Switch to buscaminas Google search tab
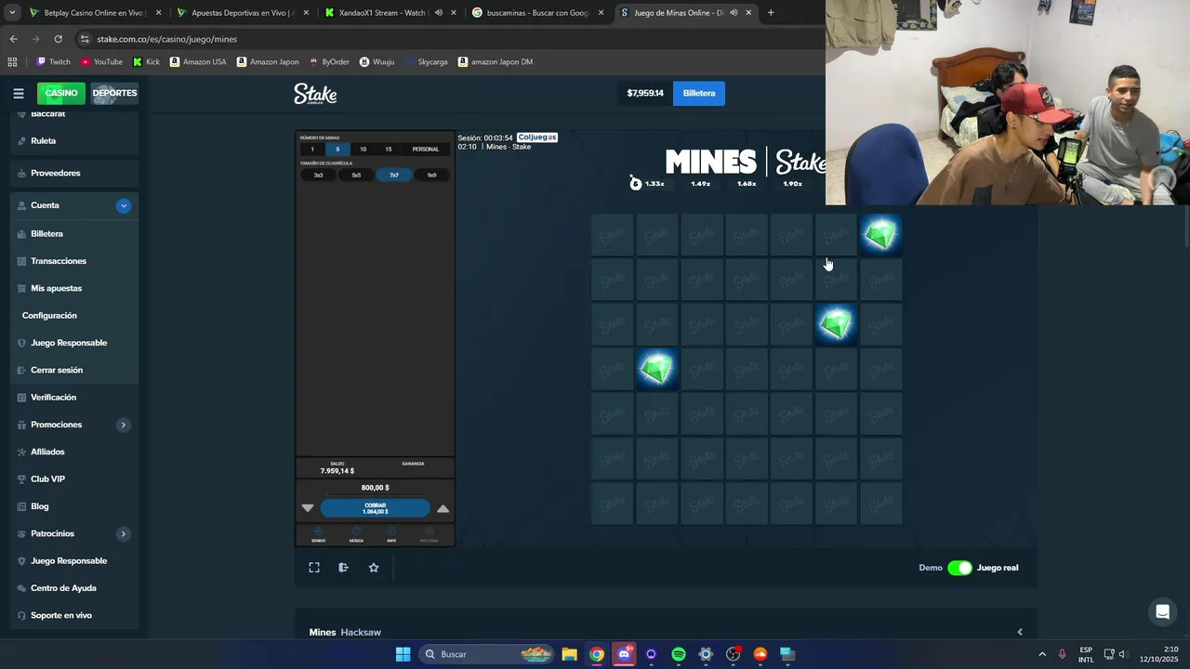Screen dimensions: 1190x669 [537, 13]
